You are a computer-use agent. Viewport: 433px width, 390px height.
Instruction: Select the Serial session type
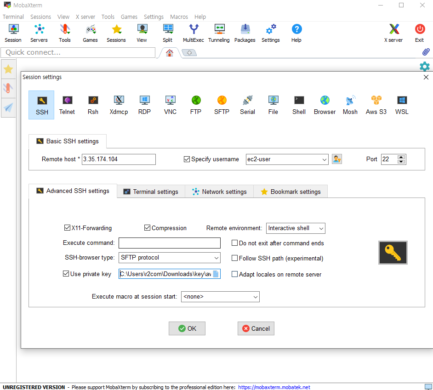[247, 105]
